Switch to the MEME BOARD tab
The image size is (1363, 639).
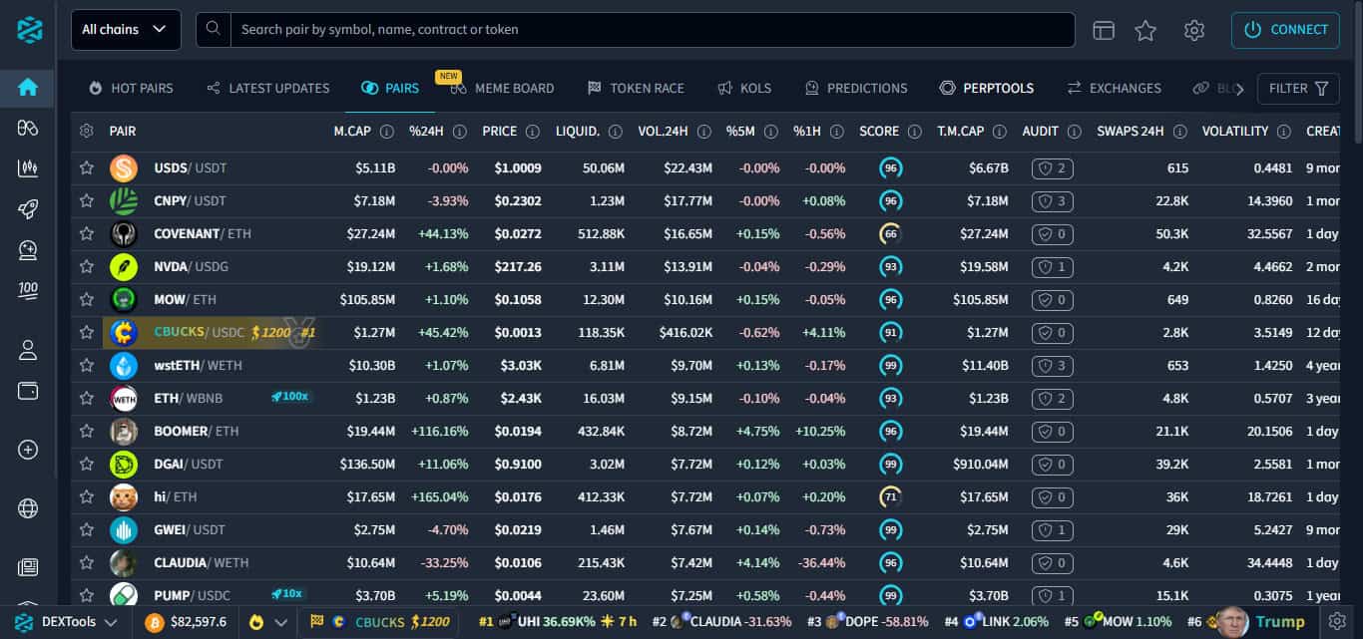(x=502, y=89)
